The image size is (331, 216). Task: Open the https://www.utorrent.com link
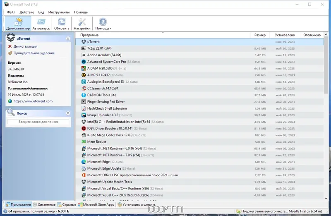[33, 101]
